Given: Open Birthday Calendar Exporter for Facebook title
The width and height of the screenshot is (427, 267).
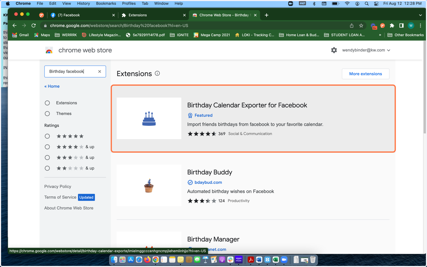Looking at the screenshot, I should (x=247, y=105).
